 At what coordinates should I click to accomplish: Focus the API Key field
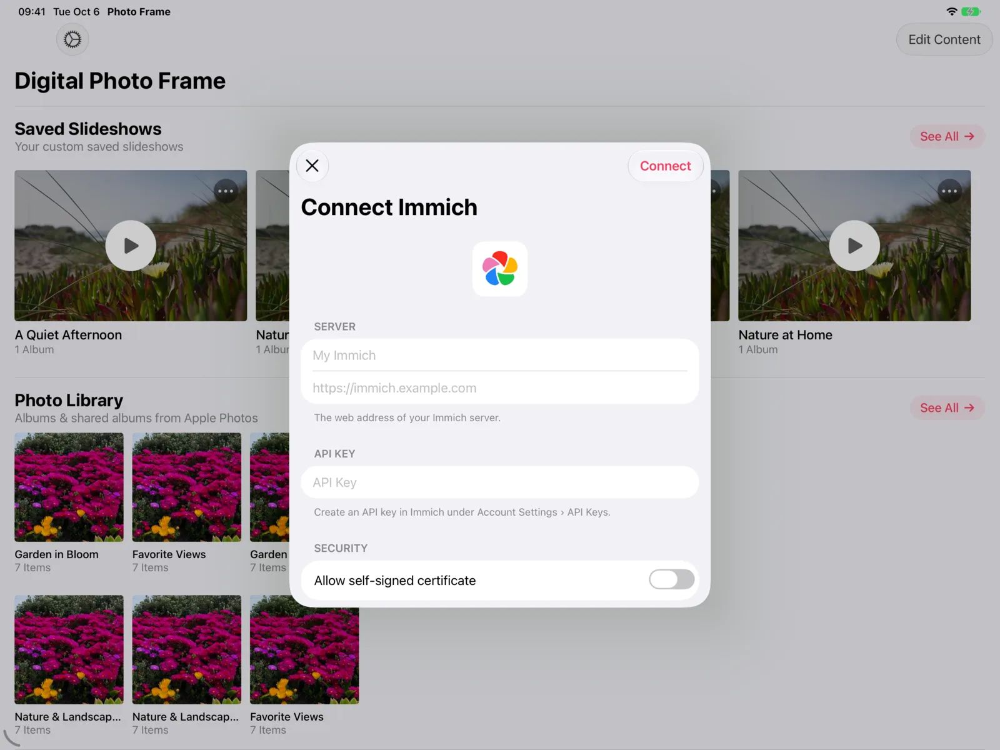tap(500, 482)
